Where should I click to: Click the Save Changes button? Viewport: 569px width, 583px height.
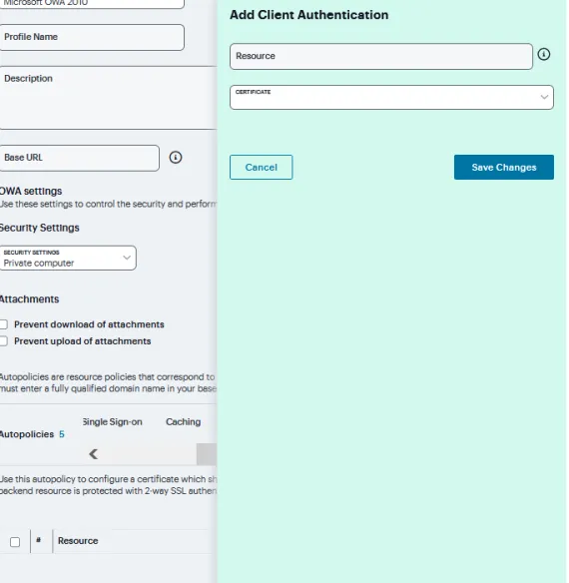503,168
